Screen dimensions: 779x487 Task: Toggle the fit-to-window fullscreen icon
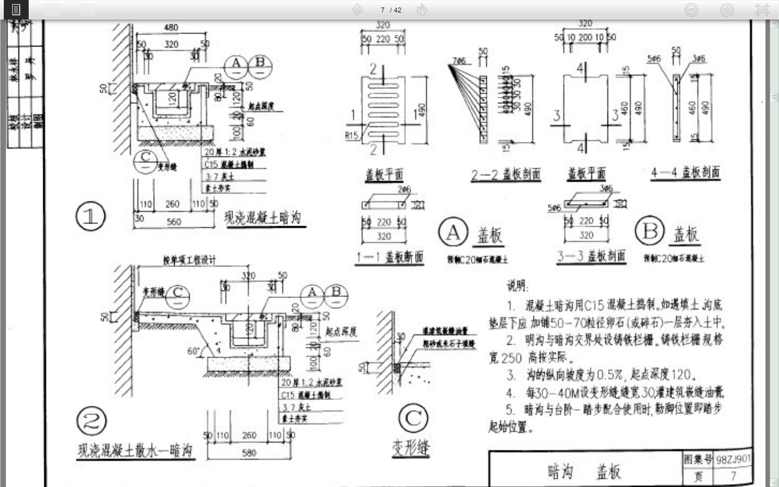tap(762, 9)
